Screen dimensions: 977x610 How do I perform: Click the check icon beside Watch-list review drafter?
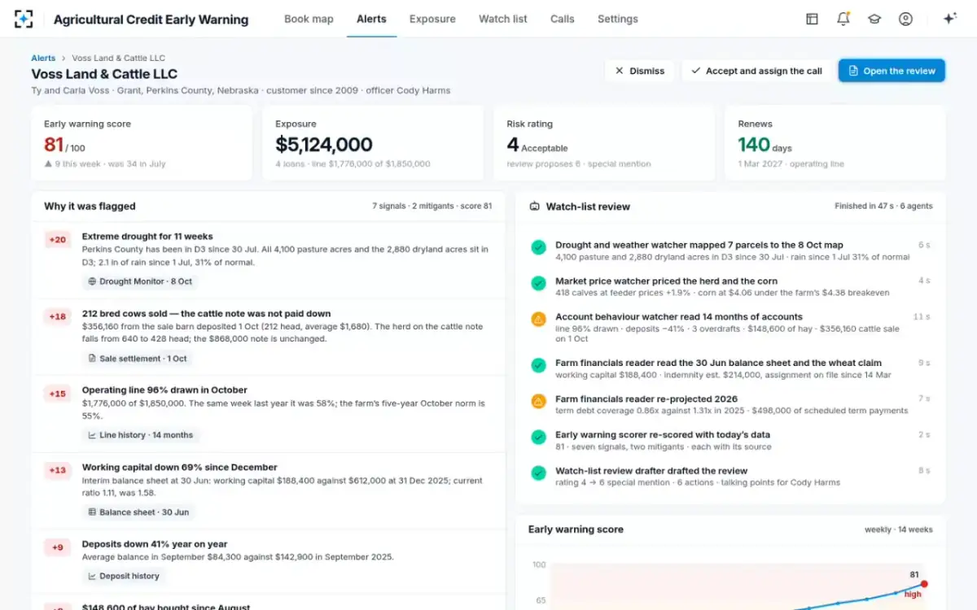[538, 473]
